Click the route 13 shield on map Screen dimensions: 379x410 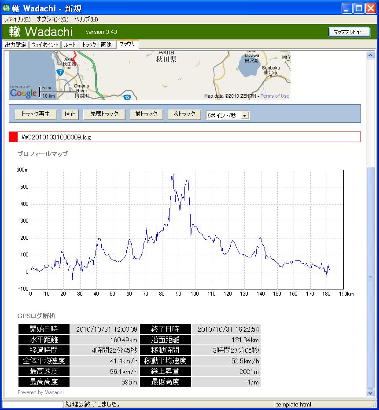[x=127, y=97]
